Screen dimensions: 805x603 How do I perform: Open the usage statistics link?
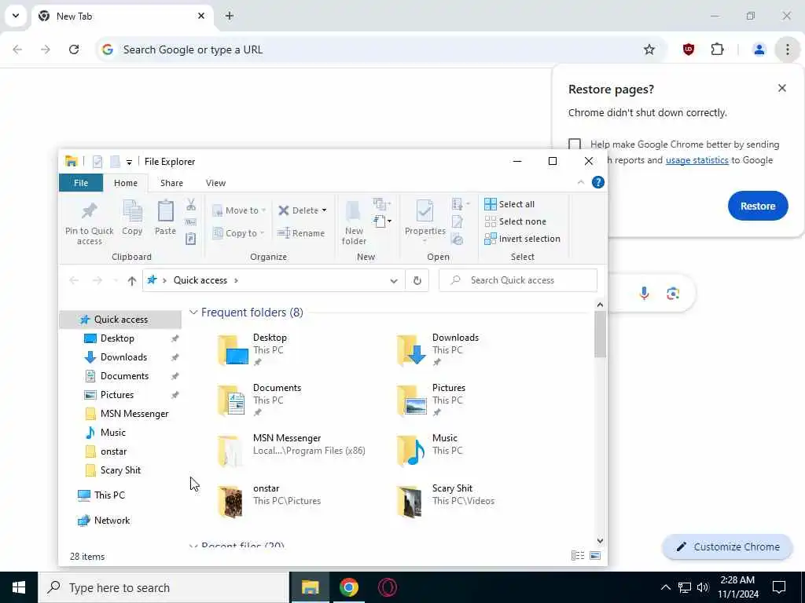(x=697, y=160)
